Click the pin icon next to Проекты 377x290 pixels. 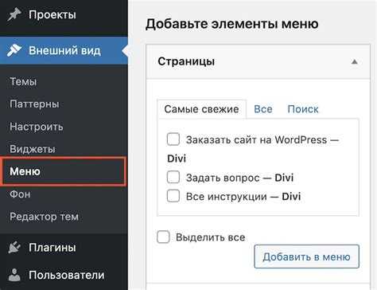click(x=14, y=14)
